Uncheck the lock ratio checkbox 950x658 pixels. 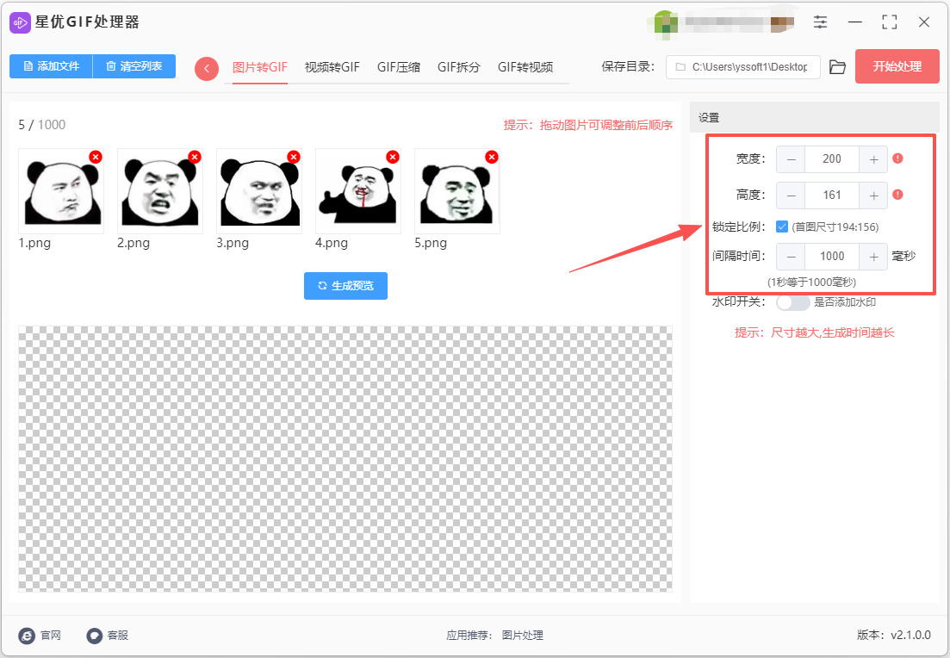coord(781,227)
